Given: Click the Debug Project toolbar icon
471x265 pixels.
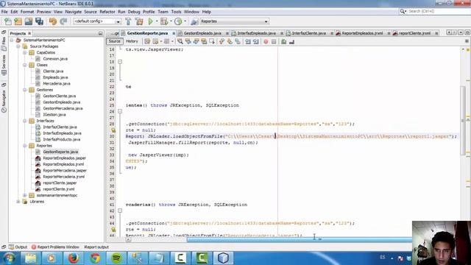Looking at the screenshot, I should (x=164, y=21).
